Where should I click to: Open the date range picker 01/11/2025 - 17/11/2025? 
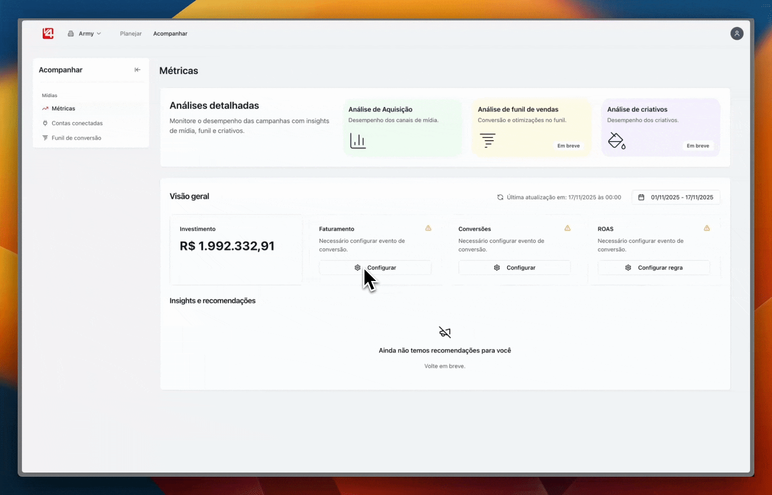(x=676, y=197)
